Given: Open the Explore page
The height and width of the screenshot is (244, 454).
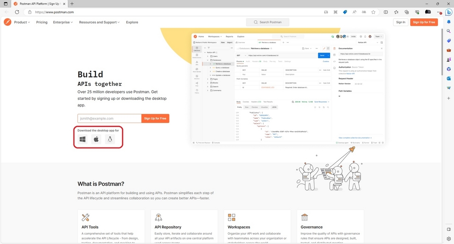Looking at the screenshot, I should pyautogui.click(x=132, y=22).
